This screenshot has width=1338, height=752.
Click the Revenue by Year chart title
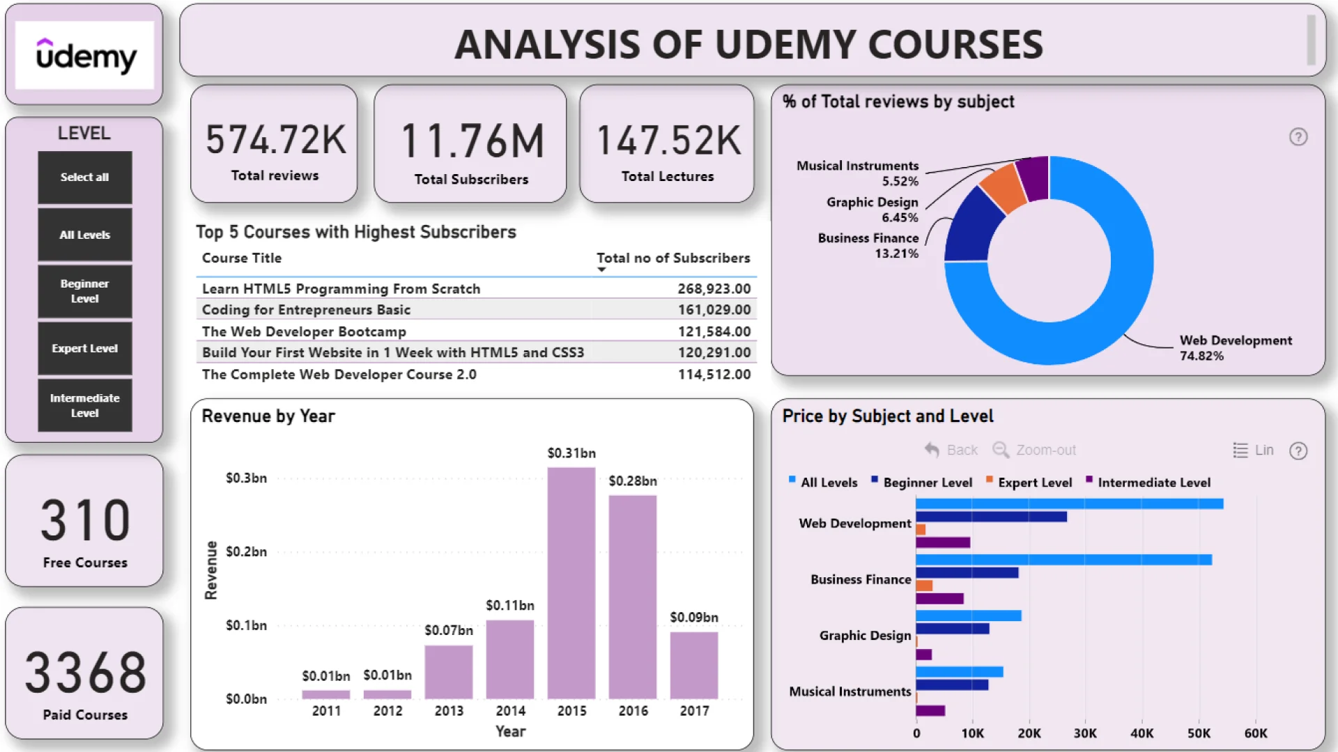(268, 416)
